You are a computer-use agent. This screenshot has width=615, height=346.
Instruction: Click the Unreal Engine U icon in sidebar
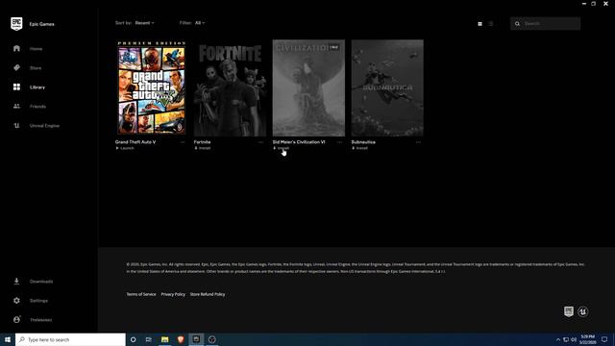pyautogui.click(x=16, y=126)
